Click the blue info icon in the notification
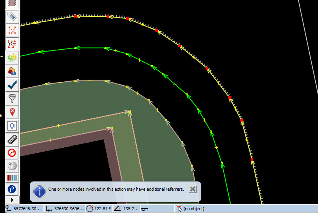The width and height of the screenshot is (318, 213). [39, 192]
